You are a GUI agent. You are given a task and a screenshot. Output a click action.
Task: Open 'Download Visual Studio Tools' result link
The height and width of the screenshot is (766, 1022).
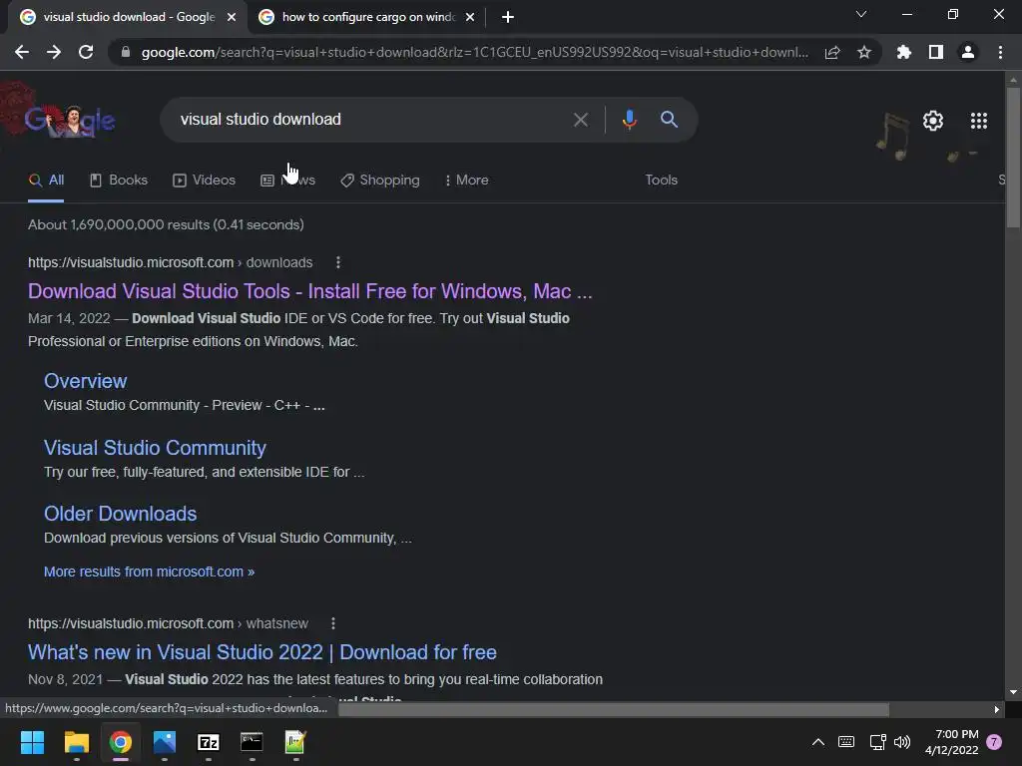click(310, 291)
